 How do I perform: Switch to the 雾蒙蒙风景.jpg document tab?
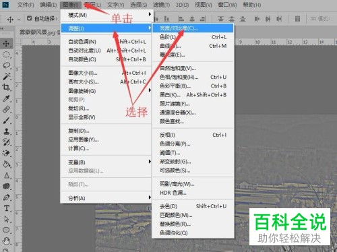(x=39, y=32)
